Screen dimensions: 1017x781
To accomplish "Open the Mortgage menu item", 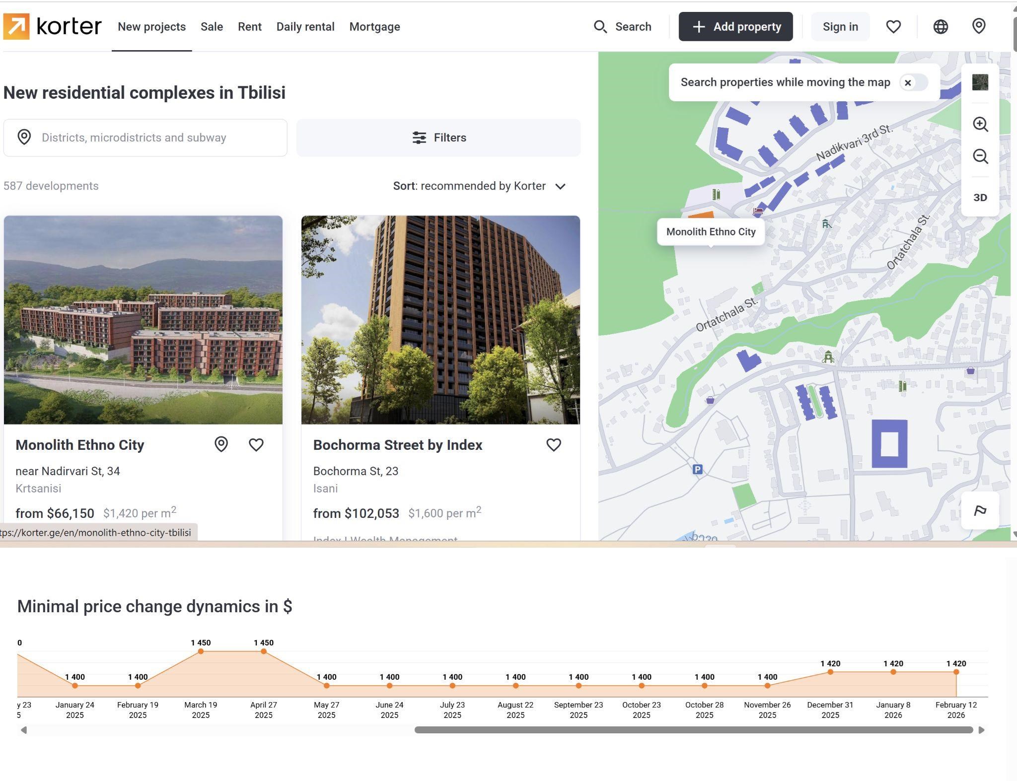I will [x=374, y=27].
